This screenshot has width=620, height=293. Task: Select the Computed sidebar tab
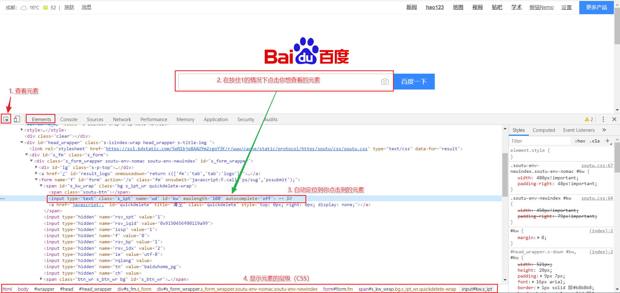[x=544, y=130]
